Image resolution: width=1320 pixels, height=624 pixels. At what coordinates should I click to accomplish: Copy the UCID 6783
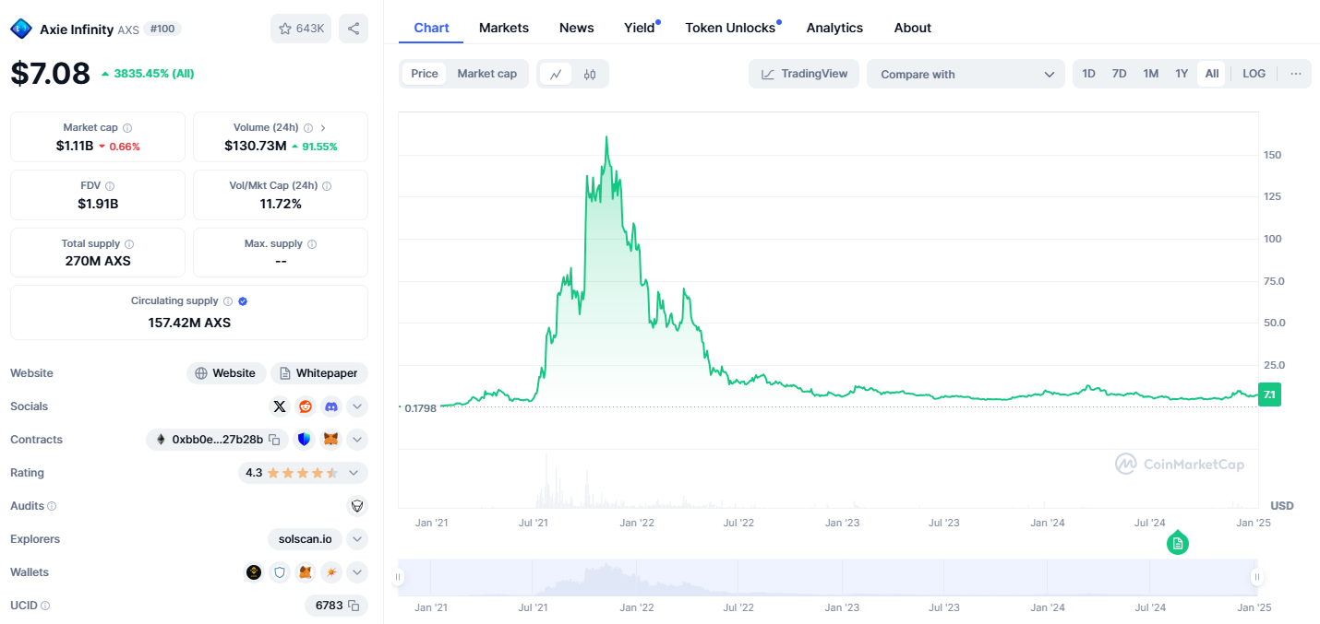[354, 606]
